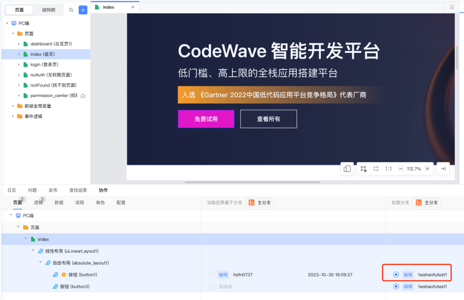The image size is (464, 300).
Task: Click the 免费试用 button on canvas
Action: point(206,119)
